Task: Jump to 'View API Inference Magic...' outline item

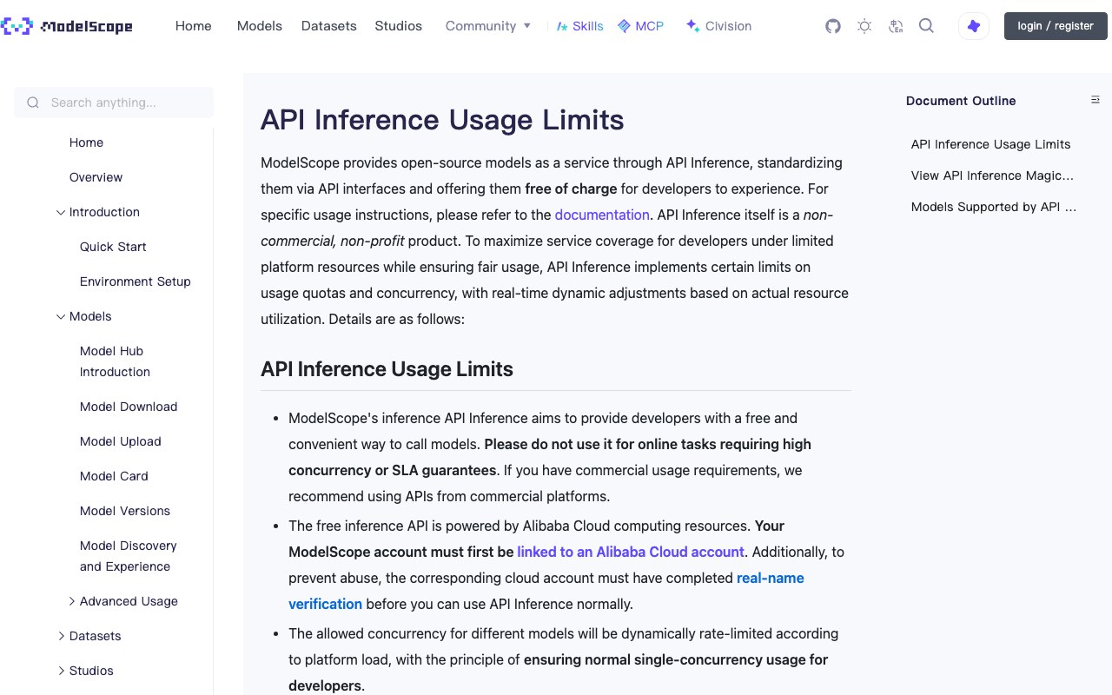Action: tap(992, 175)
